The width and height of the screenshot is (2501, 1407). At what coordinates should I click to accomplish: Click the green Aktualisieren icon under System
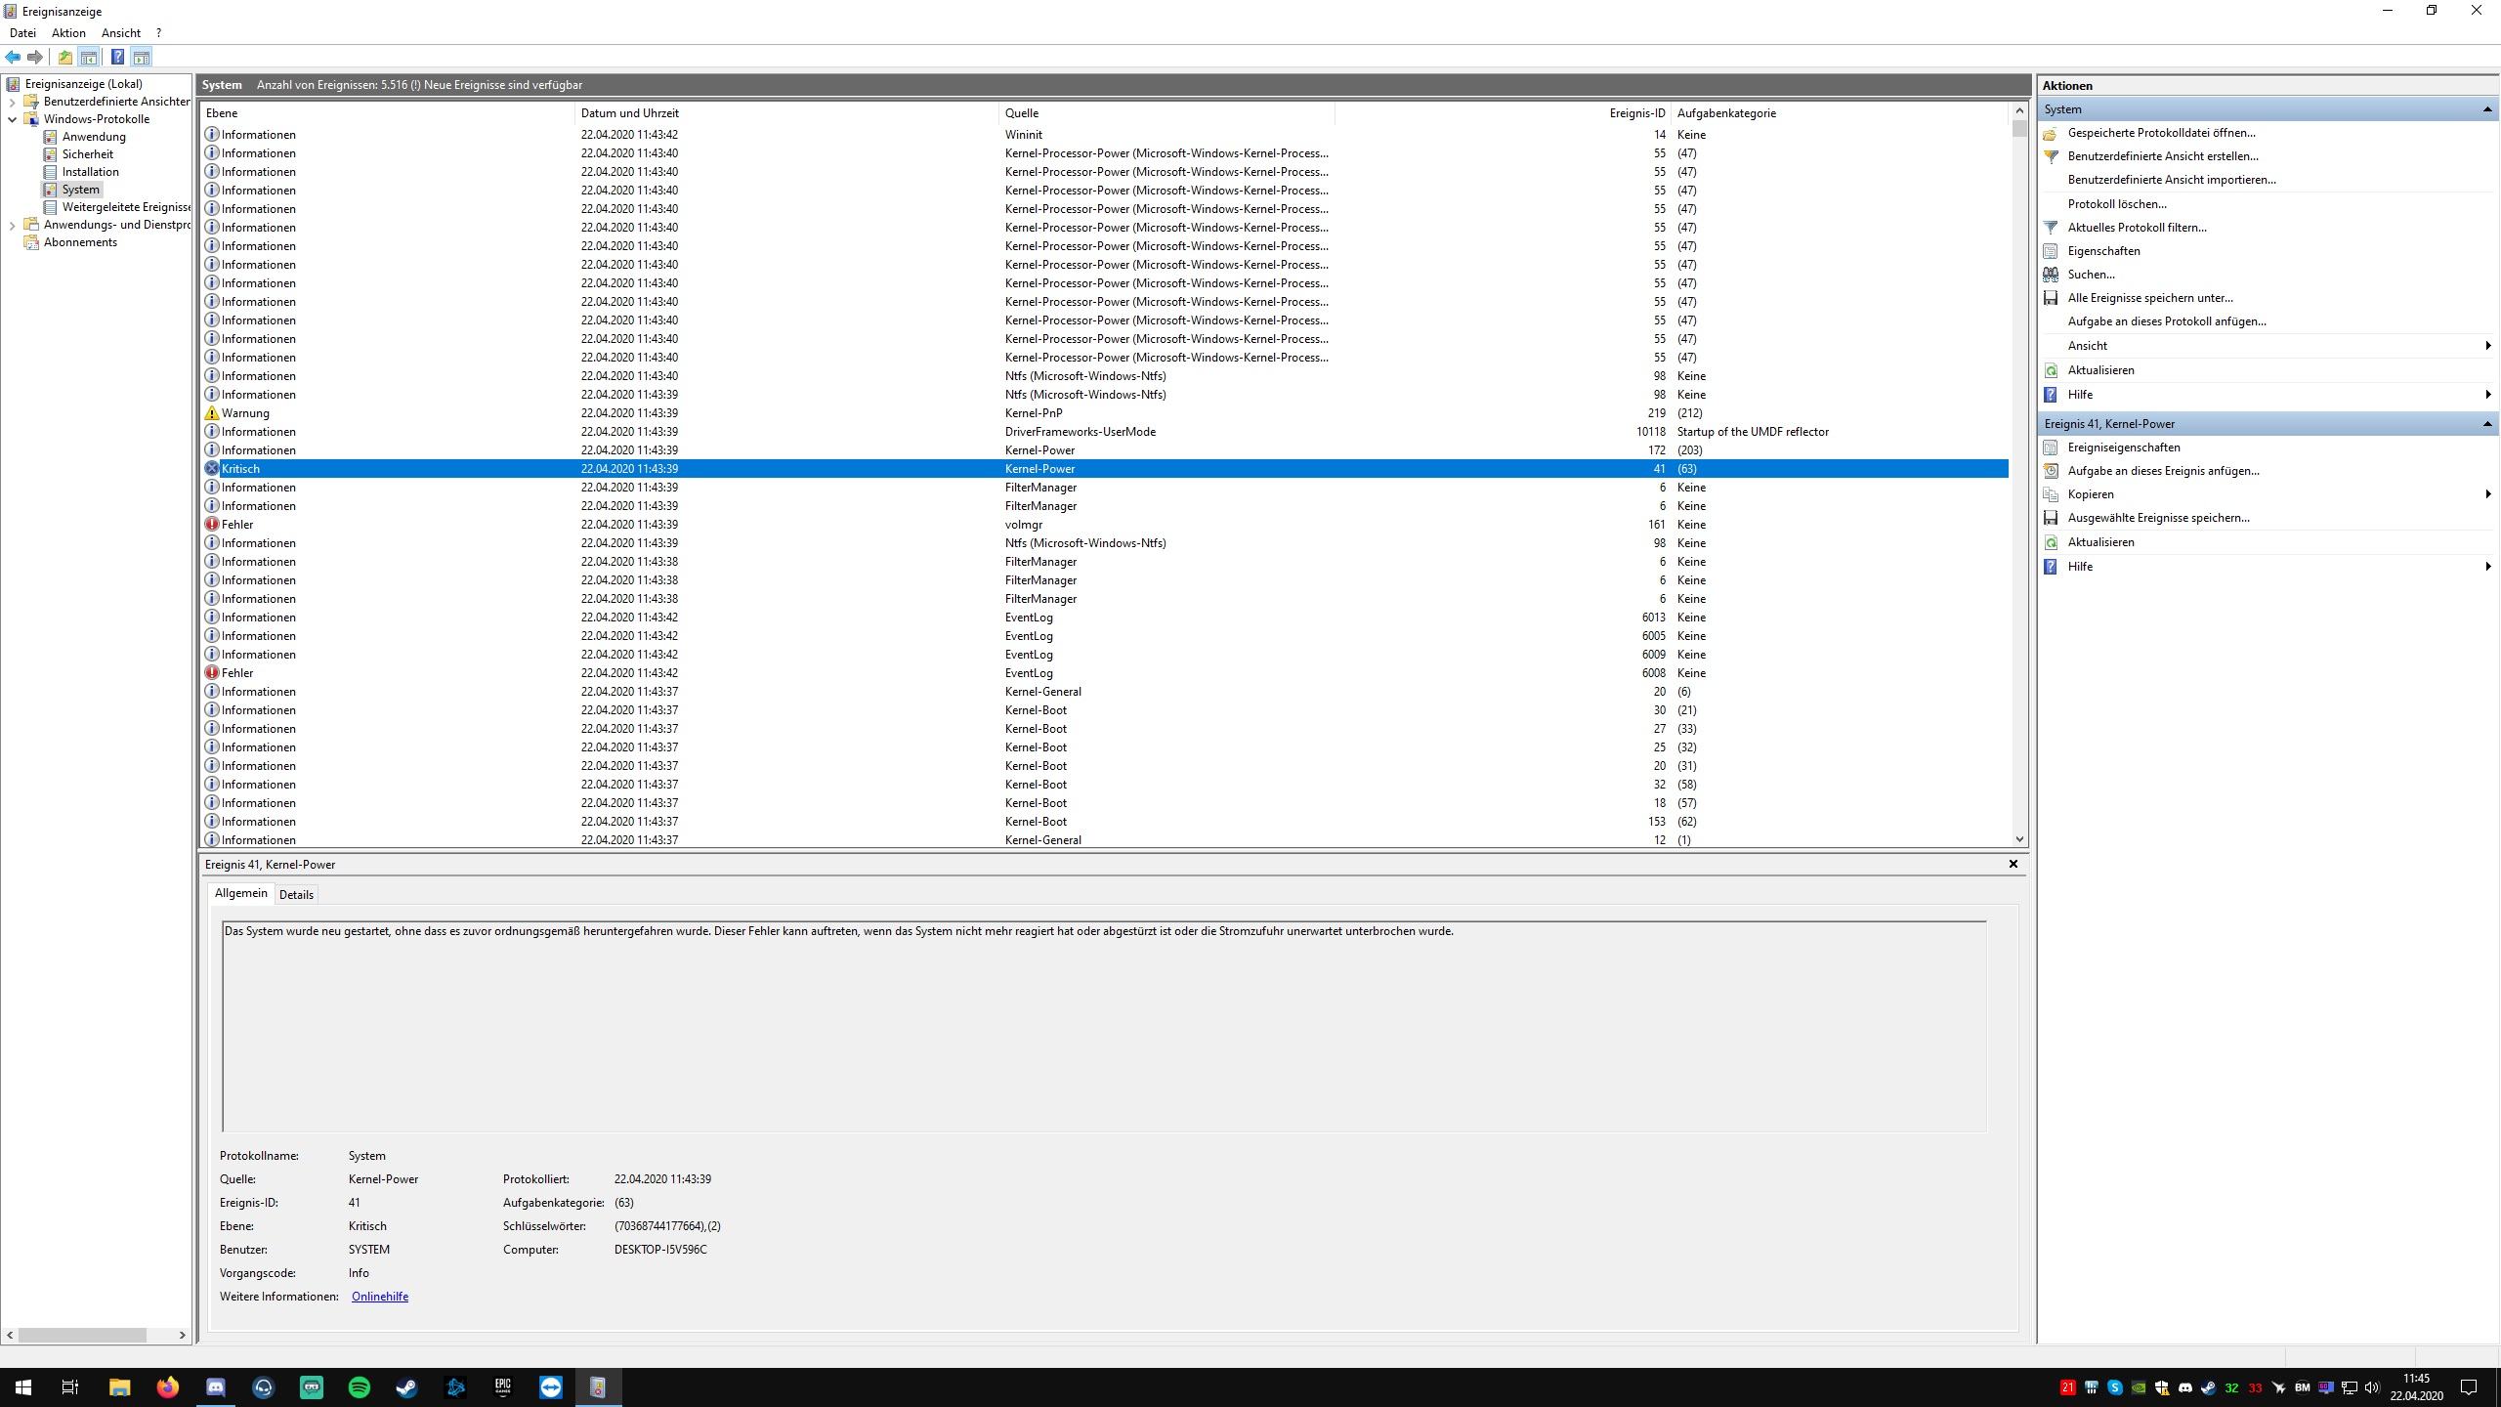(2051, 370)
